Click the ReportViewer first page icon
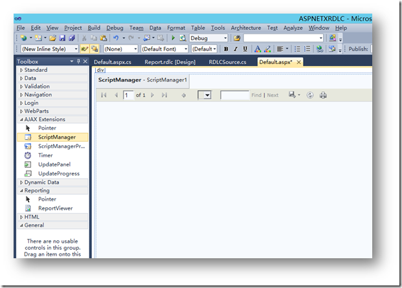This screenshot has height=288, width=402. coord(104,95)
